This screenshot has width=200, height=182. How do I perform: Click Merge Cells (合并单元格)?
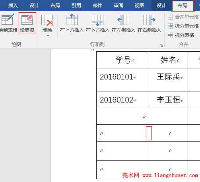[183, 17]
